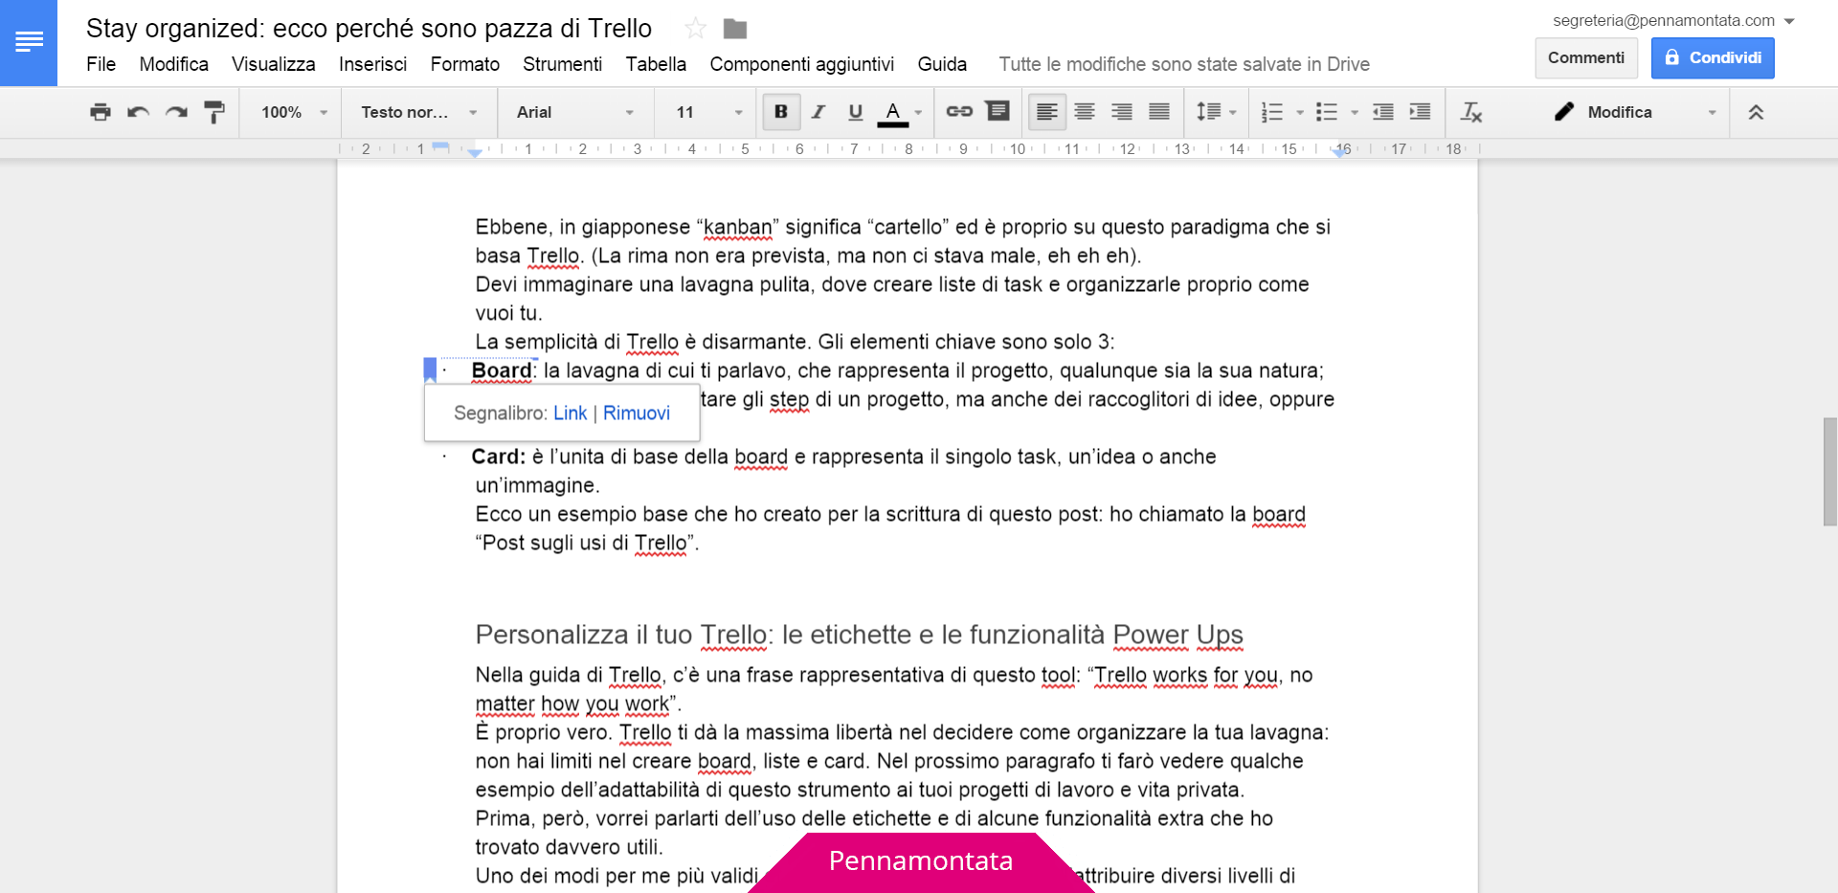Screen dimensions: 1838x893
Task: Open the Strumenti menu
Action: (563, 64)
